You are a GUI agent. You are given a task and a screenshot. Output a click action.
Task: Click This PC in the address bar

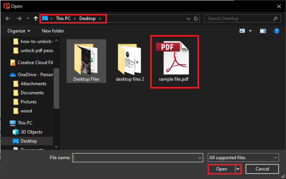[x=63, y=18]
